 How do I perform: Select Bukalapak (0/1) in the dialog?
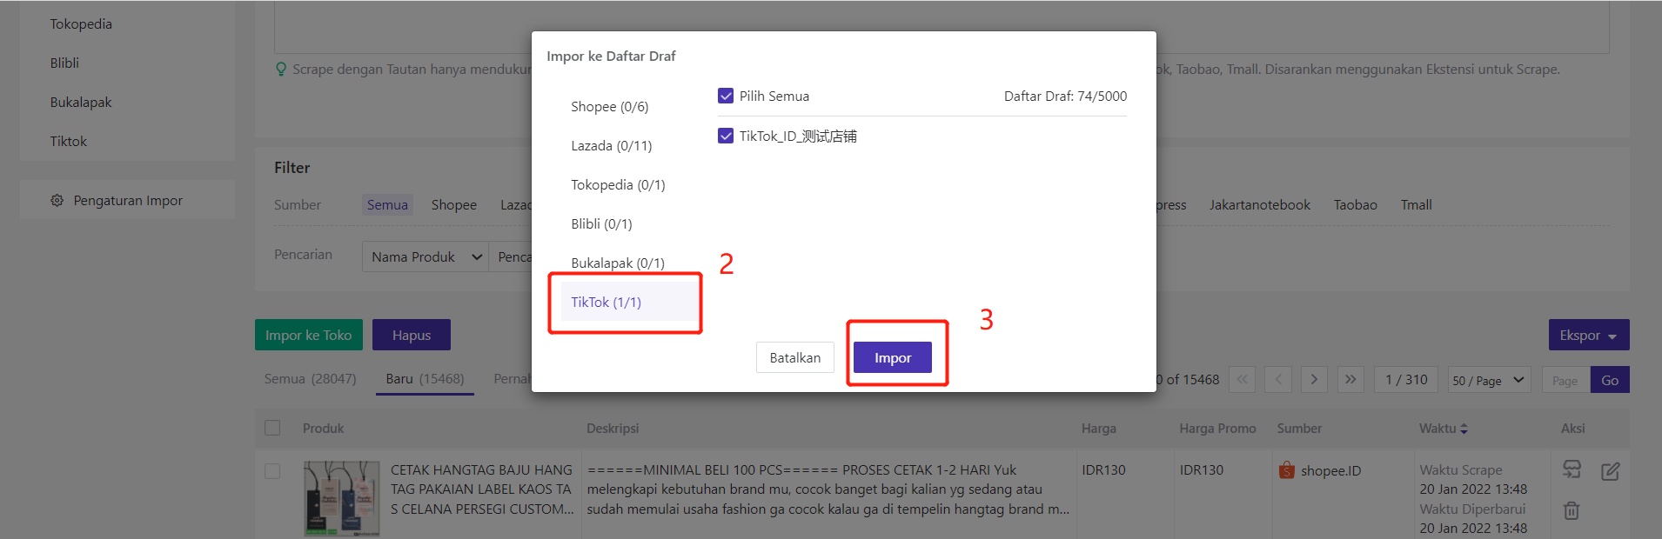pyautogui.click(x=618, y=263)
